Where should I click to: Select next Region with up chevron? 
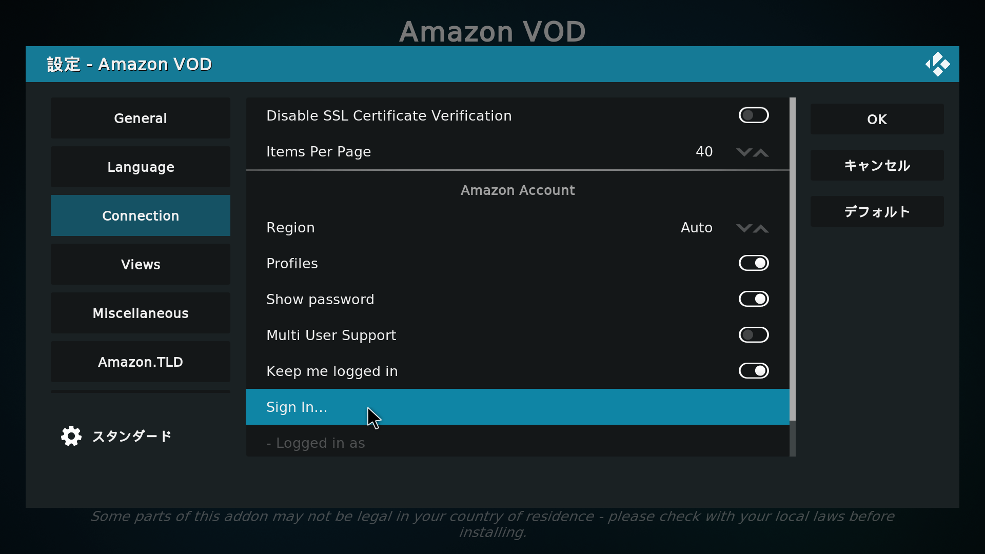761,228
